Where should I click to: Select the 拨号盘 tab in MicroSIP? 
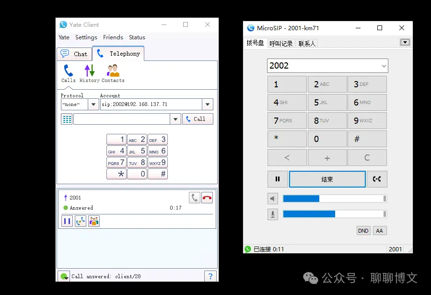point(256,43)
